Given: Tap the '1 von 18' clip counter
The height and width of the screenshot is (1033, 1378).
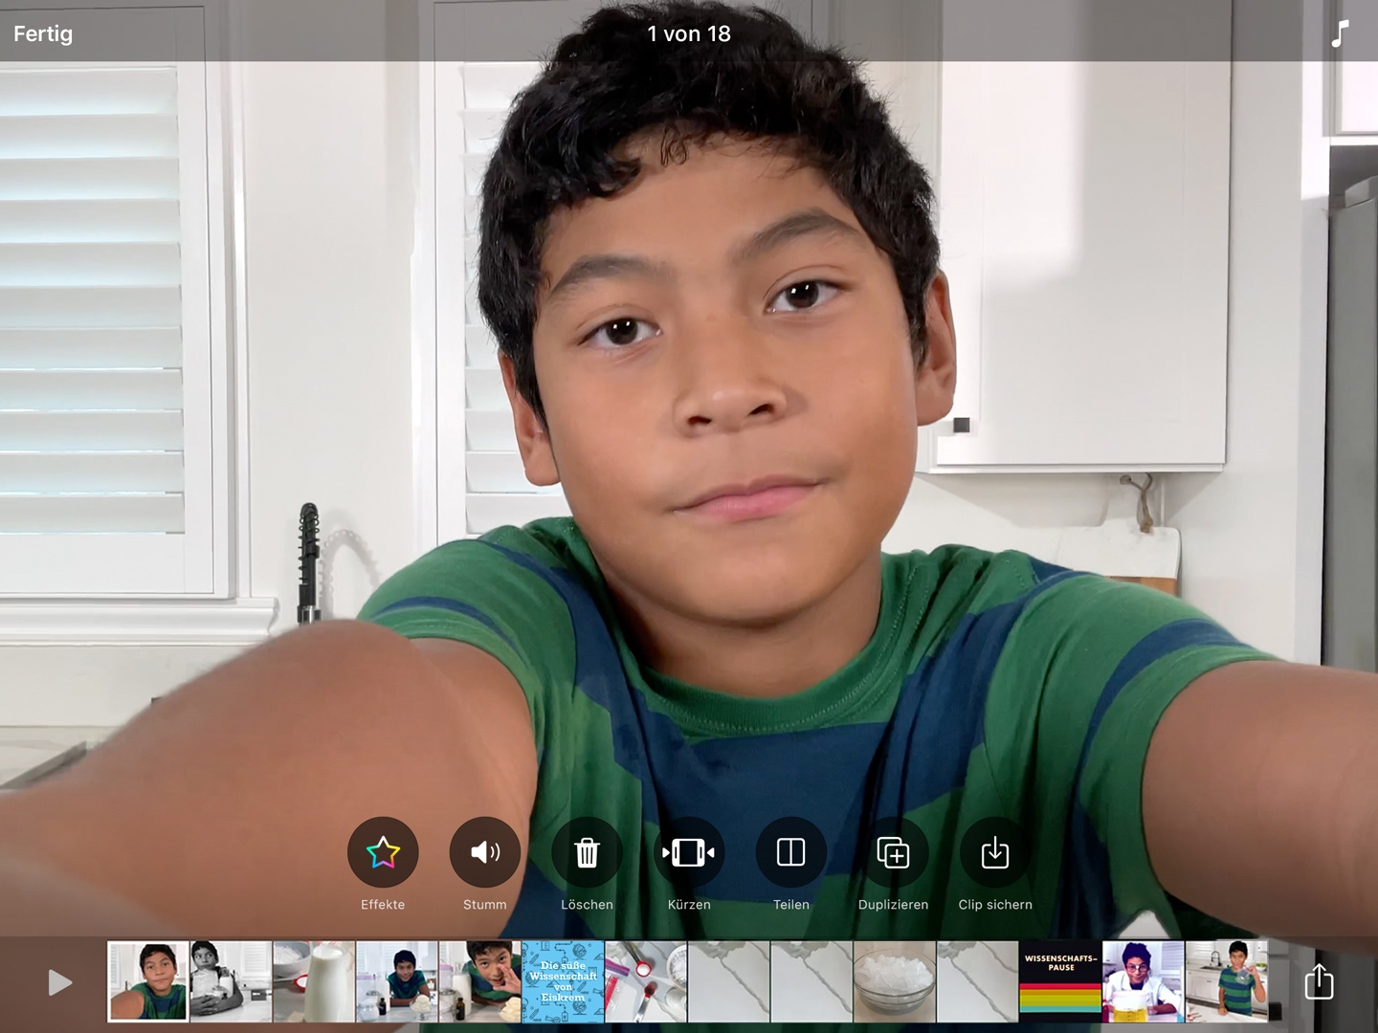Looking at the screenshot, I should pos(689,33).
